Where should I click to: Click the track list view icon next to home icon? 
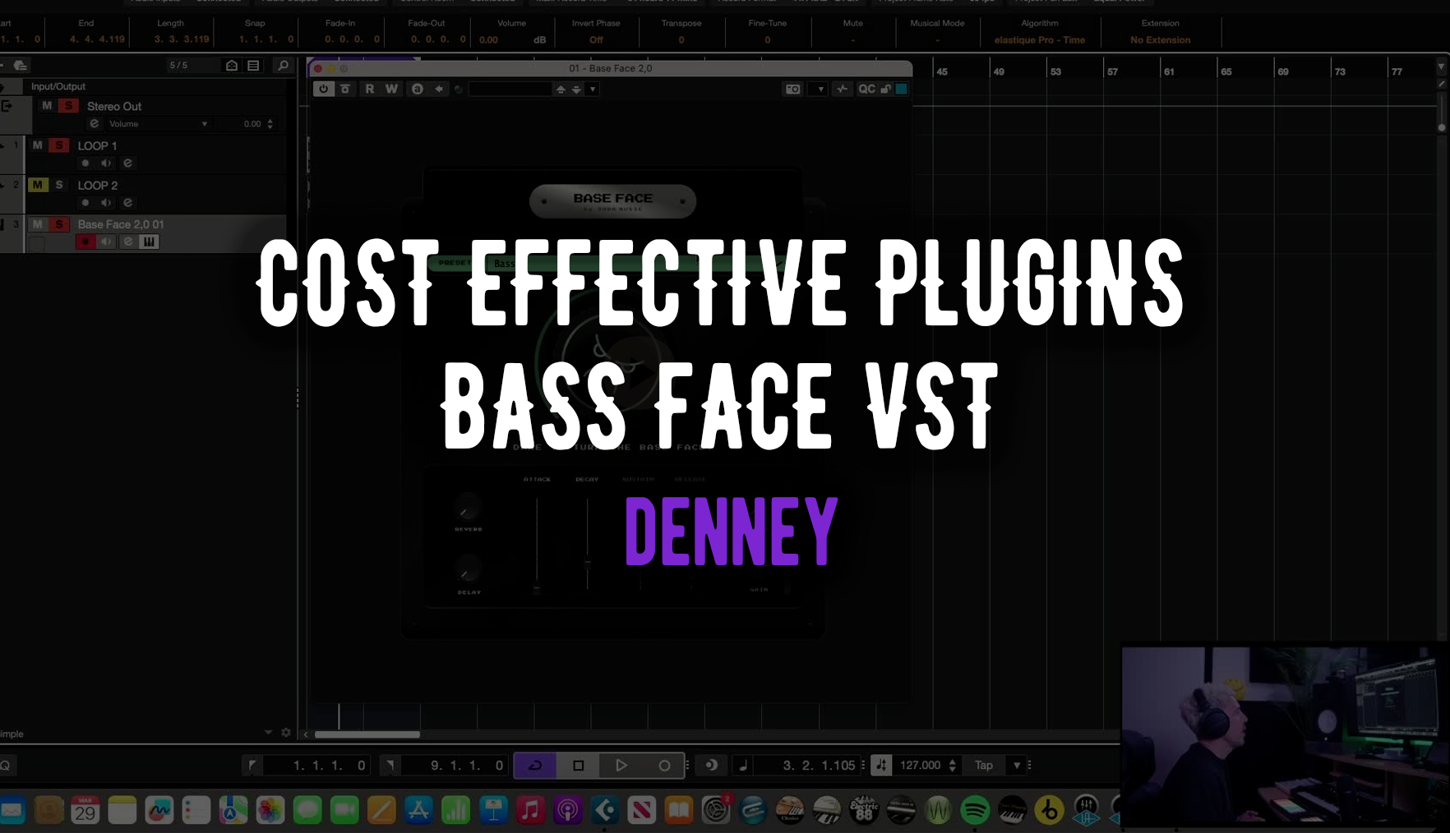[x=252, y=65]
